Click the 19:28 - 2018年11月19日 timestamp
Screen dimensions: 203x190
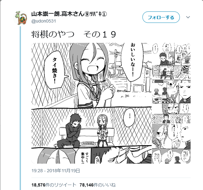point(56,171)
